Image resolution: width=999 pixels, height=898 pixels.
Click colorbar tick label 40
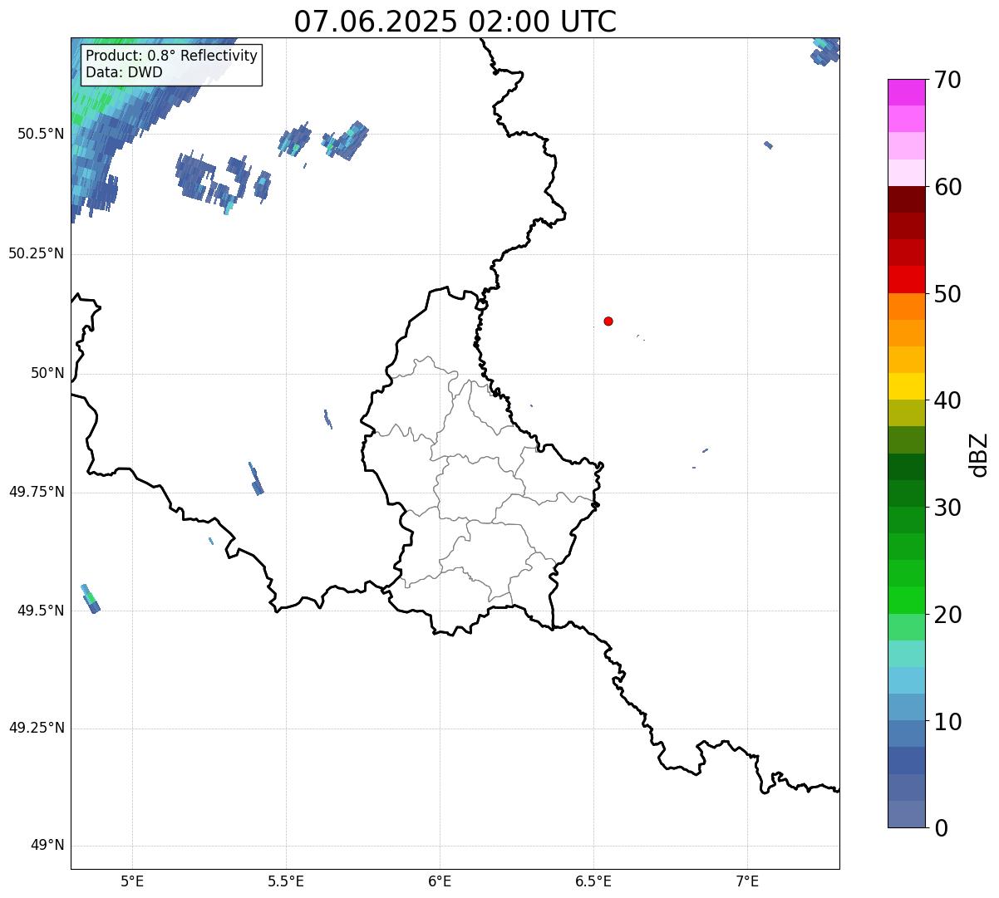tap(947, 400)
